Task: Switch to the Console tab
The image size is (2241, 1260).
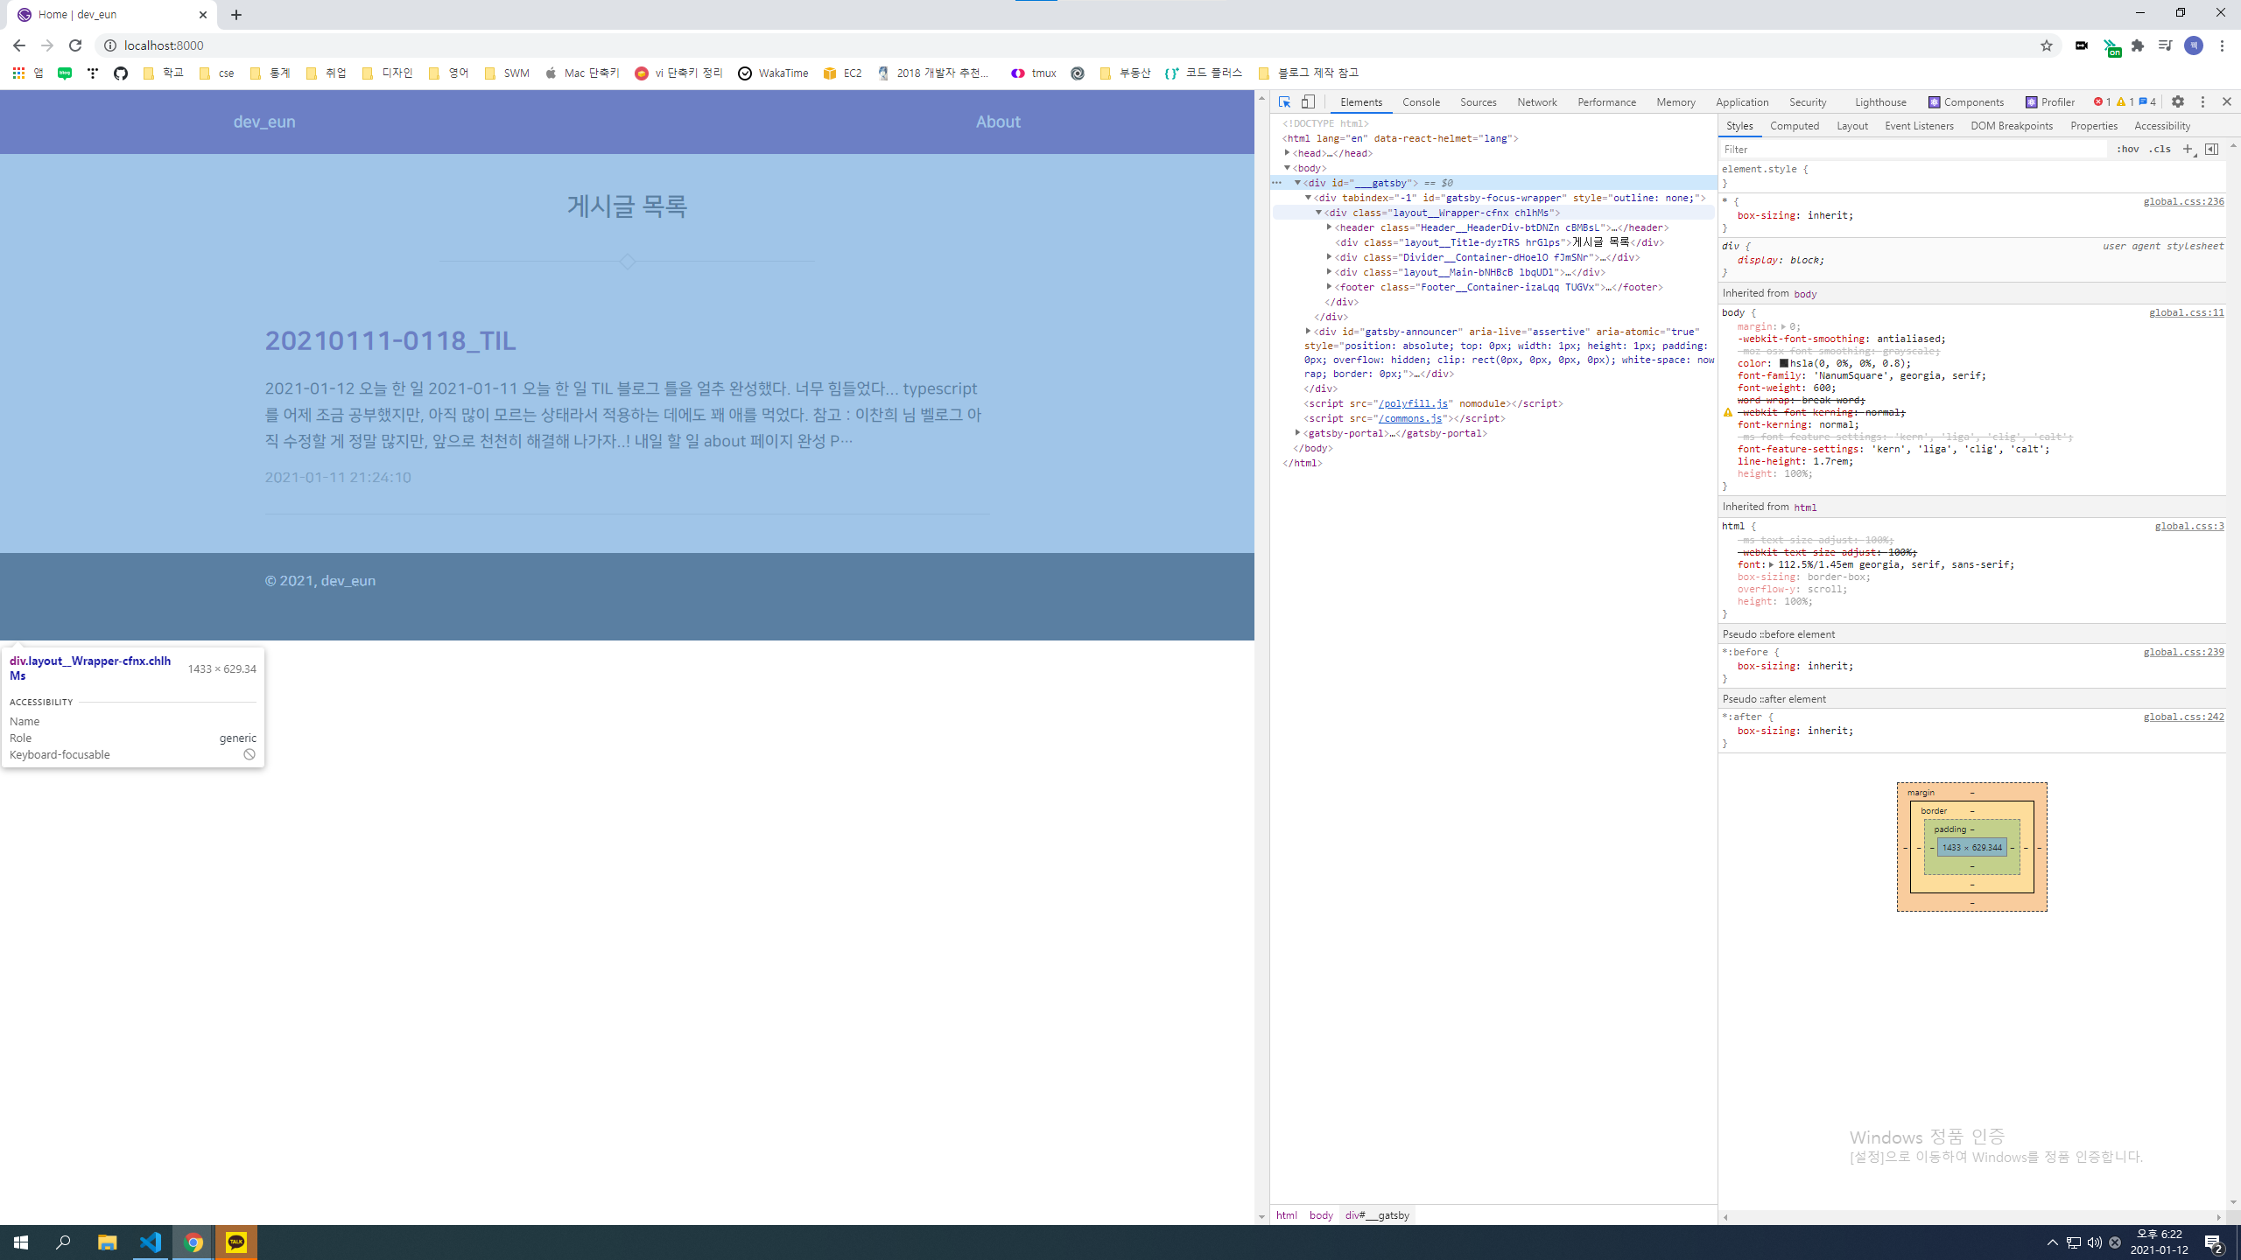Action: click(1420, 102)
